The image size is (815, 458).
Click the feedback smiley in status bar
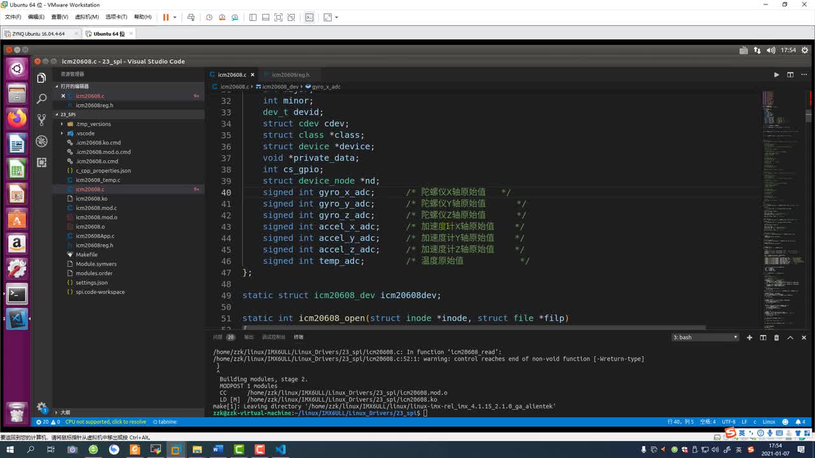pos(784,422)
